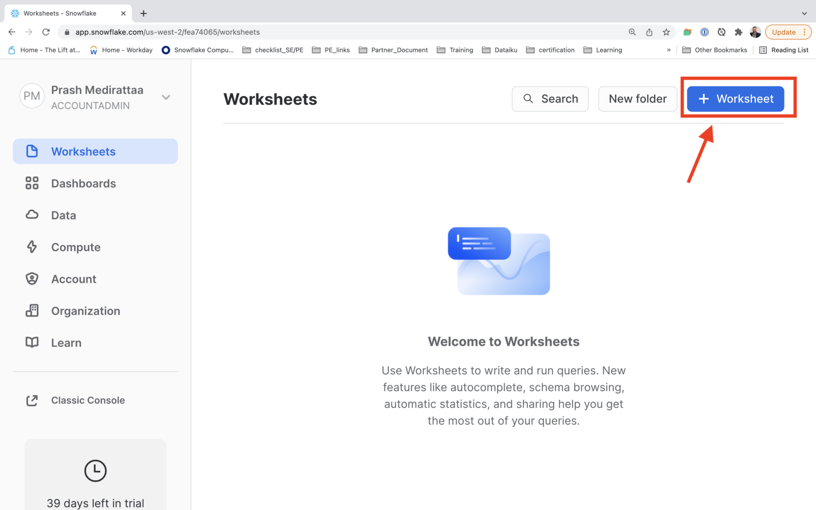Open the checklist_SE/PE bookmark folder
The image size is (816, 510).
[273, 50]
